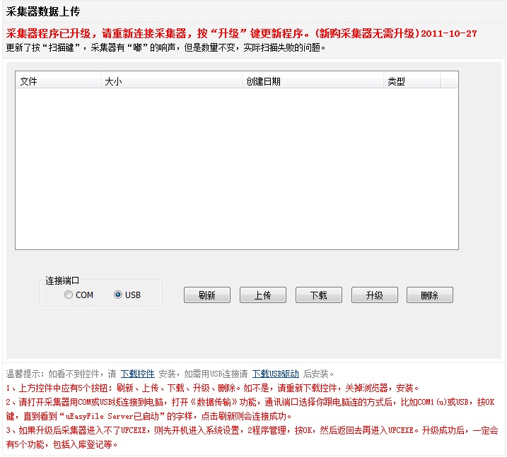Click the 连接端口 group label
This screenshot has height=457, width=507.
[x=62, y=280]
